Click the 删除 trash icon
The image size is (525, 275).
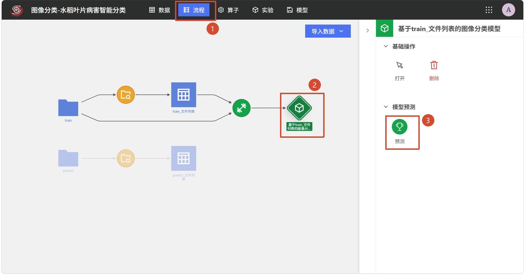pos(434,65)
